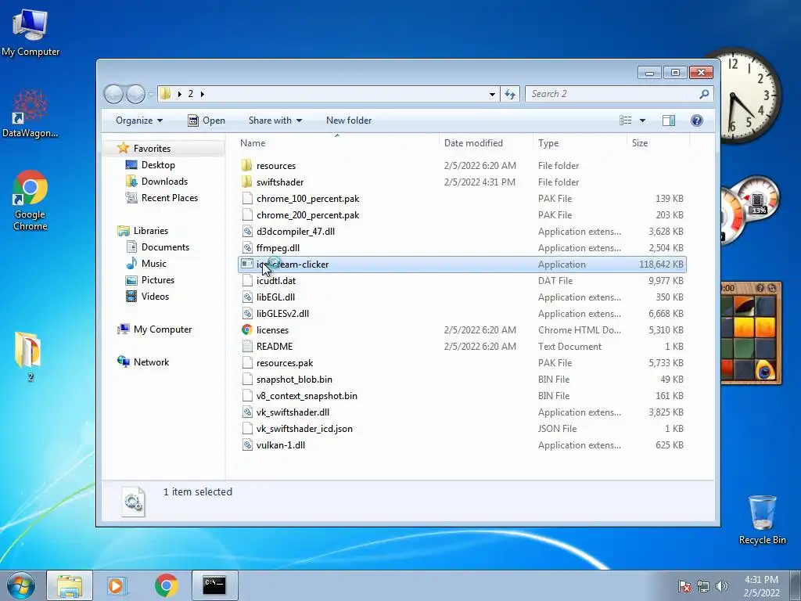Toggle the preview pane button

tap(668, 121)
